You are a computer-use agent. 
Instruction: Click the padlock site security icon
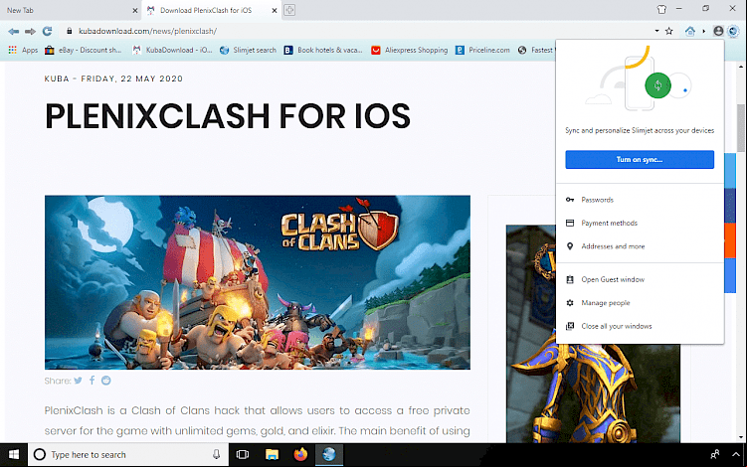coord(69,31)
